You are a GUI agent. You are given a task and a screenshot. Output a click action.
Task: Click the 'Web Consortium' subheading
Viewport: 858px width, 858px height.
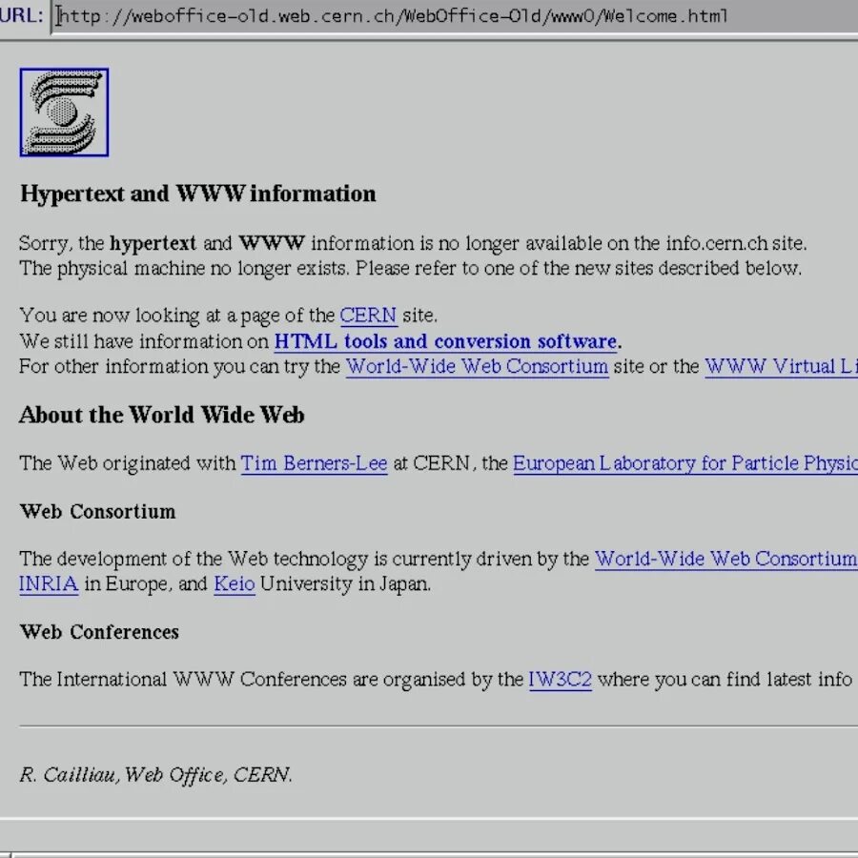(98, 512)
